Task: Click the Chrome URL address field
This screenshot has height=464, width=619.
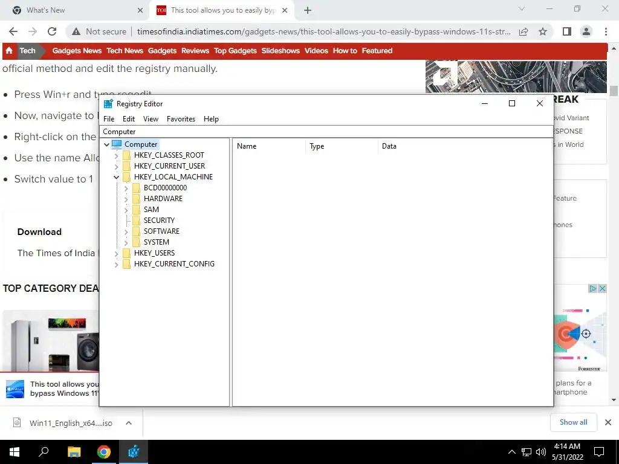Action: click(324, 31)
